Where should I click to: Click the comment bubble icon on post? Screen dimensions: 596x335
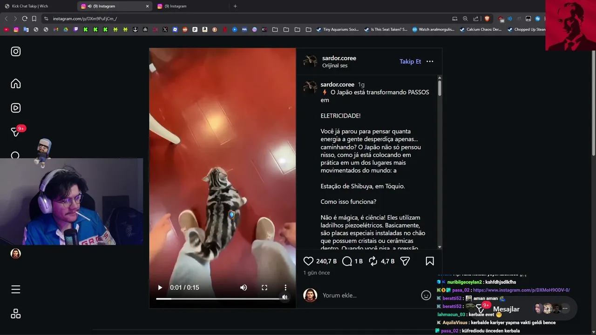[x=347, y=261]
